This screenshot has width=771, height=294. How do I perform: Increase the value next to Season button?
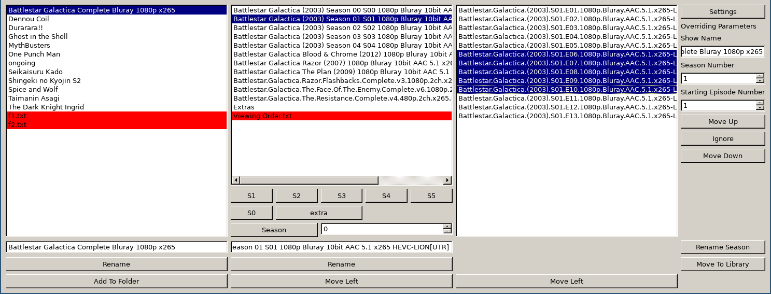click(447, 227)
